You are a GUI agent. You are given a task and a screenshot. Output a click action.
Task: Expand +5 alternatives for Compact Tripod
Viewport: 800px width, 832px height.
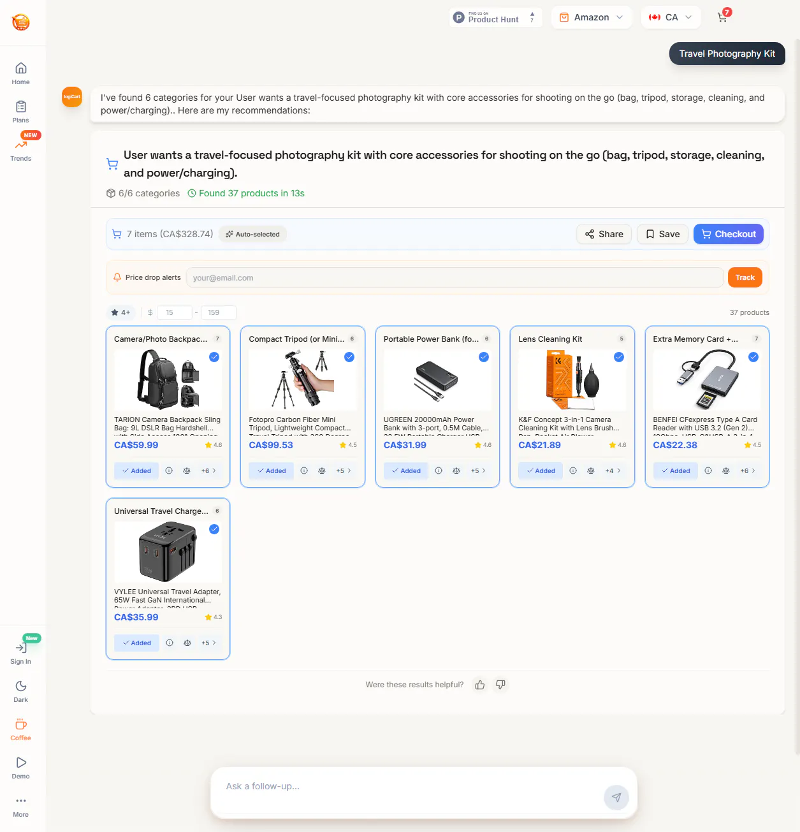pos(344,471)
